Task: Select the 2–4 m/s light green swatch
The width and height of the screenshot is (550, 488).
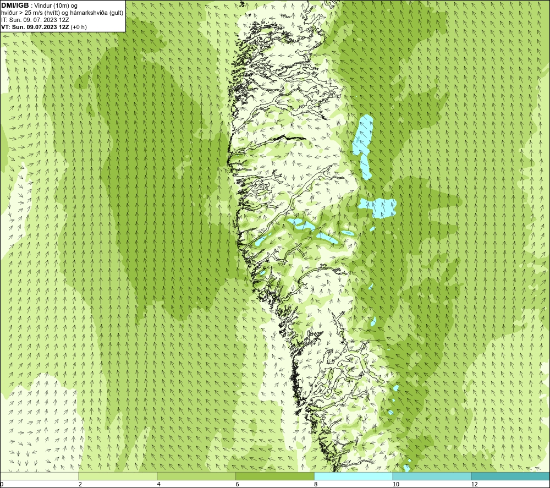Action: (x=118, y=476)
